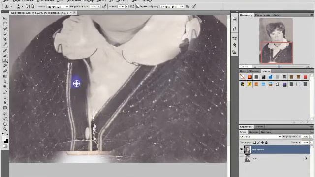This screenshot has height=177, width=315.
Task: Select the Move tool
Action: pyautogui.click(x=5, y=19)
